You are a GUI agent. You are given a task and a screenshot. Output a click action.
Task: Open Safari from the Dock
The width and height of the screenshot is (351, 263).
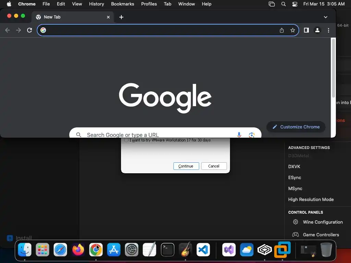point(60,250)
